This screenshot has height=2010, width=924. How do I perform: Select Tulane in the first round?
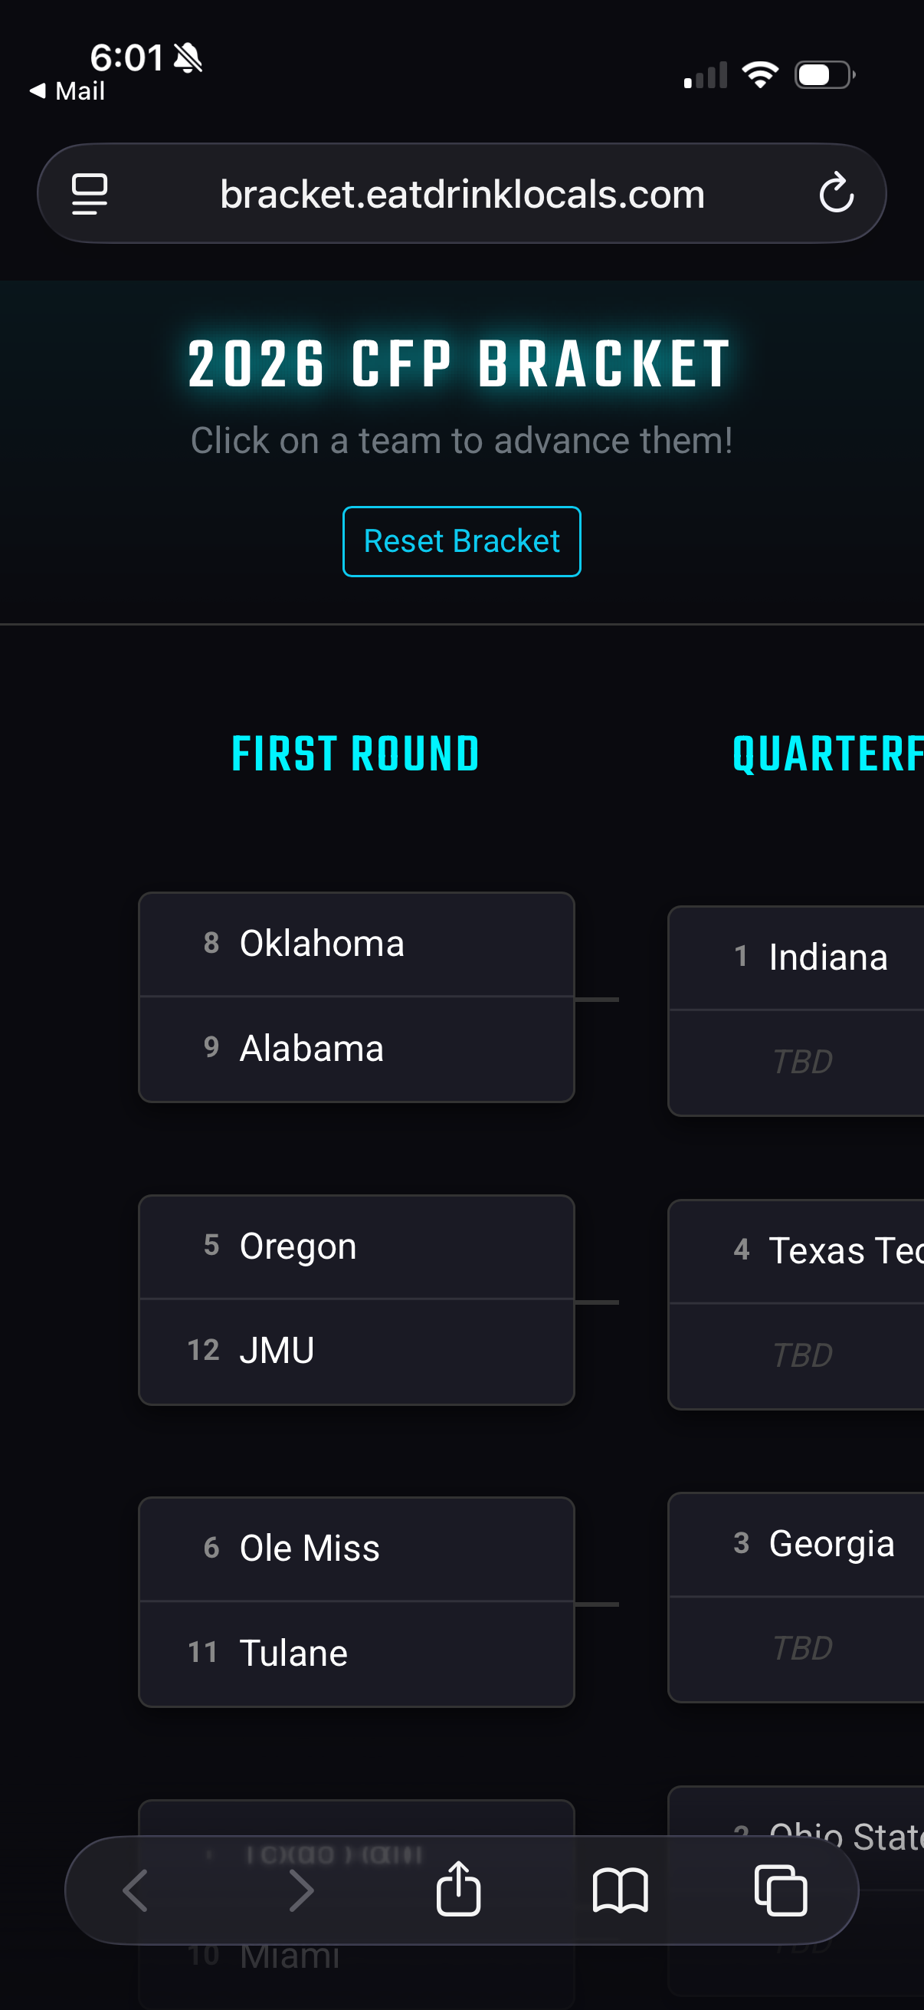(356, 1653)
